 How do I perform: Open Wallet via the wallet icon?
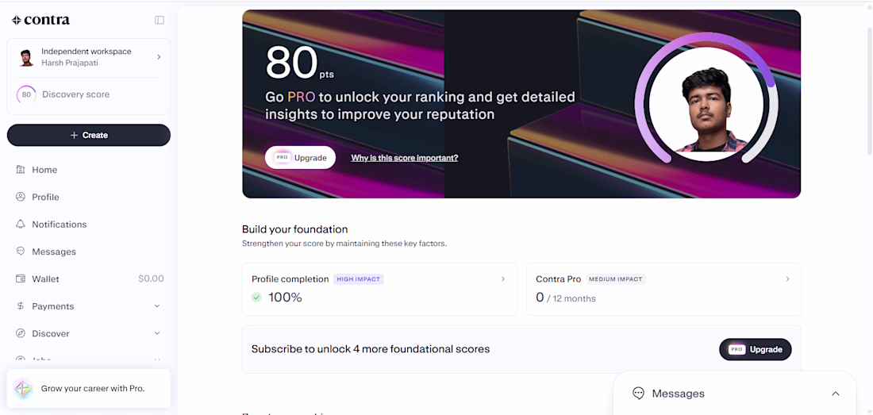[x=21, y=279]
